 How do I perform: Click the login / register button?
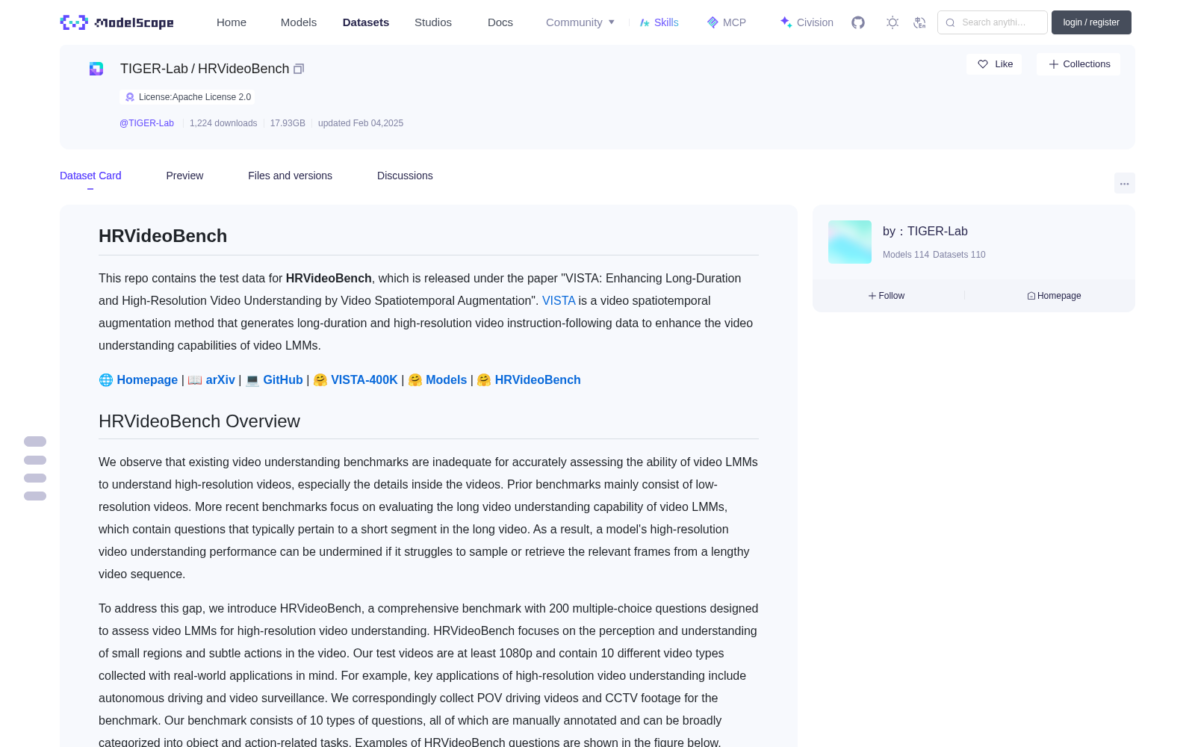(x=1091, y=22)
